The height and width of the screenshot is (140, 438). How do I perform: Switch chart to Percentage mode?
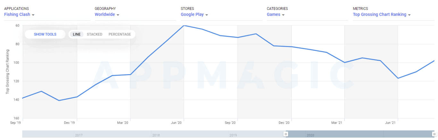point(120,34)
